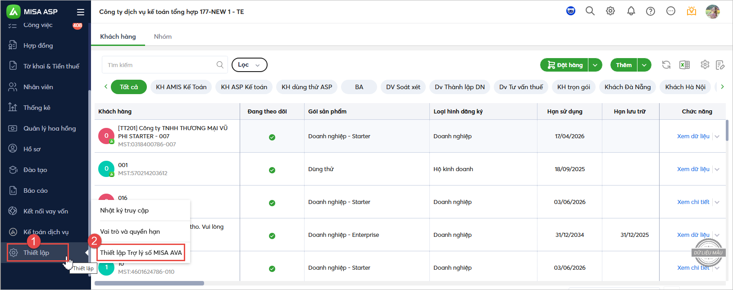Select Vai trò và quyền hạn
This screenshot has height=290, width=733.
pos(130,231)
